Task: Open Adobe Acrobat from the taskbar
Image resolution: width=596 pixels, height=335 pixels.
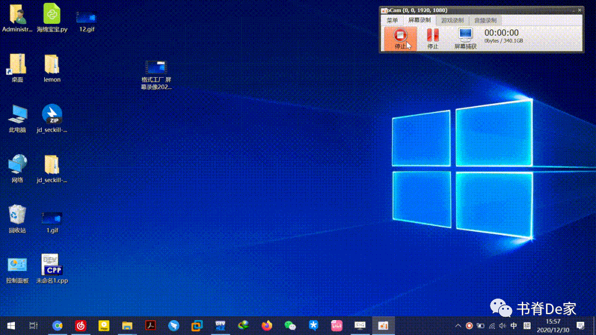Action: pyautogui.click(x=151, y=326)
